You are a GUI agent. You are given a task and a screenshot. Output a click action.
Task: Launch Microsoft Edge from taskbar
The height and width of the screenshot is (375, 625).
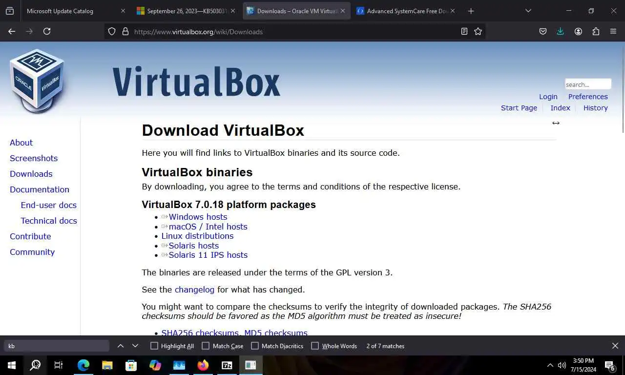(x=83, y=365)
